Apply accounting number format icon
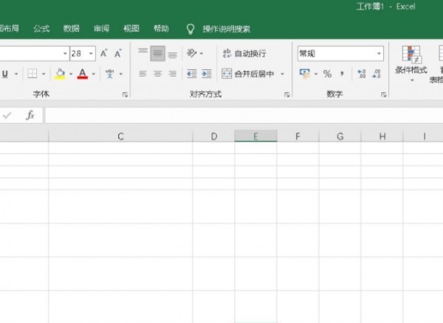The width and height of the screenshot is (443, 323). pyautogui.click(x=304, y=74)
